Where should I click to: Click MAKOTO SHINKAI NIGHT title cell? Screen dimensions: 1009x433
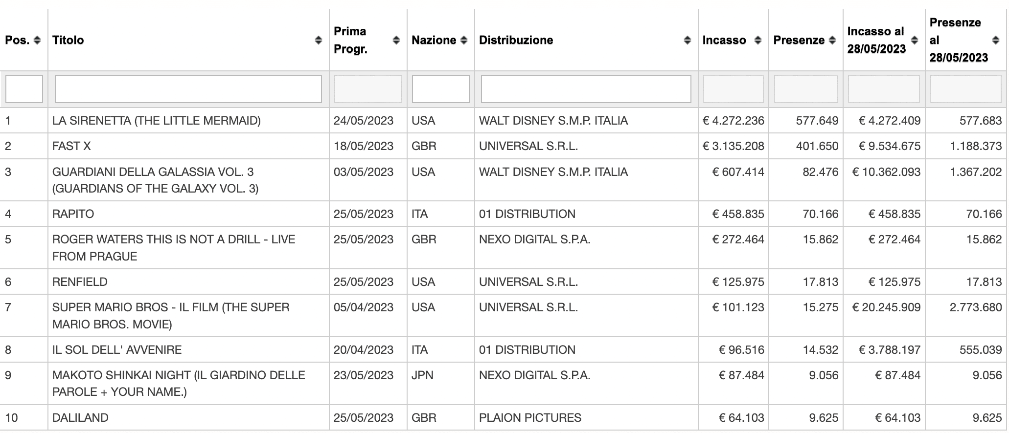click(x=179, y=384)
